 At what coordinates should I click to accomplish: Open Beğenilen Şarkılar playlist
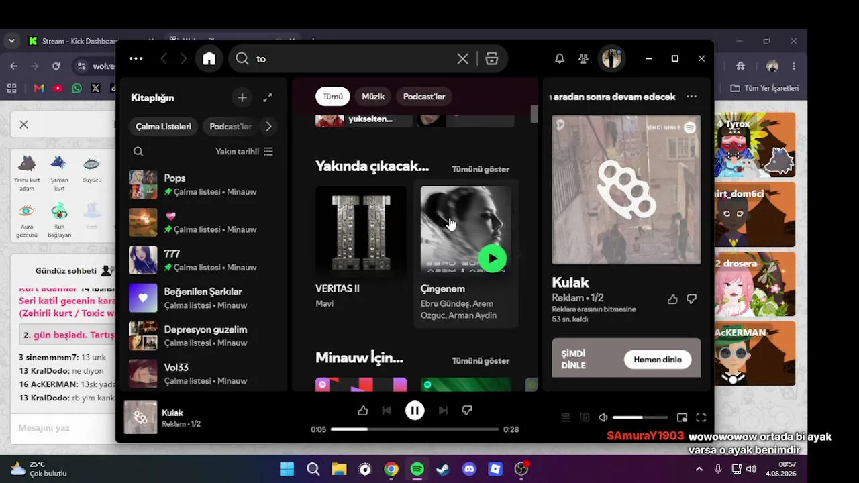(203, 298)
